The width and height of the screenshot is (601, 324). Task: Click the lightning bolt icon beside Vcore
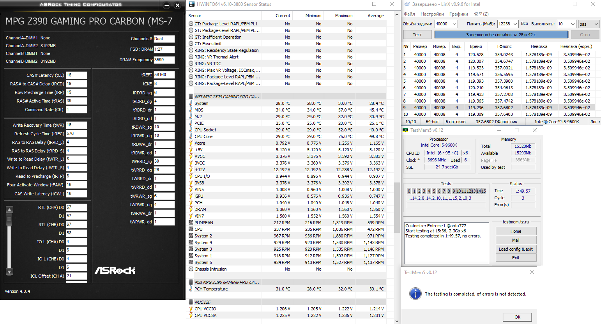191,143
